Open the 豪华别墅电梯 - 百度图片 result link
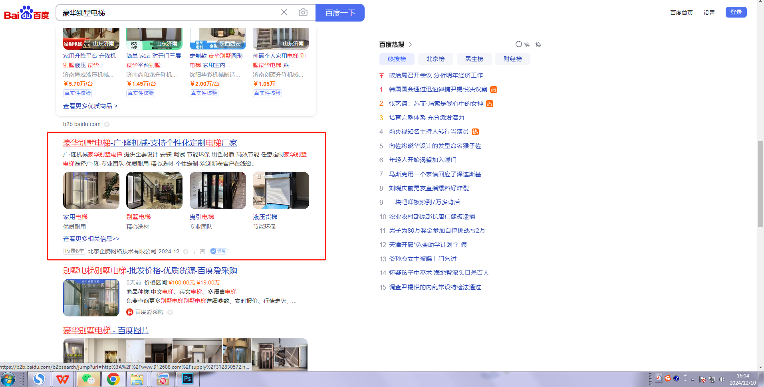Viewport: 764px width, 387px height. point(106,330)
